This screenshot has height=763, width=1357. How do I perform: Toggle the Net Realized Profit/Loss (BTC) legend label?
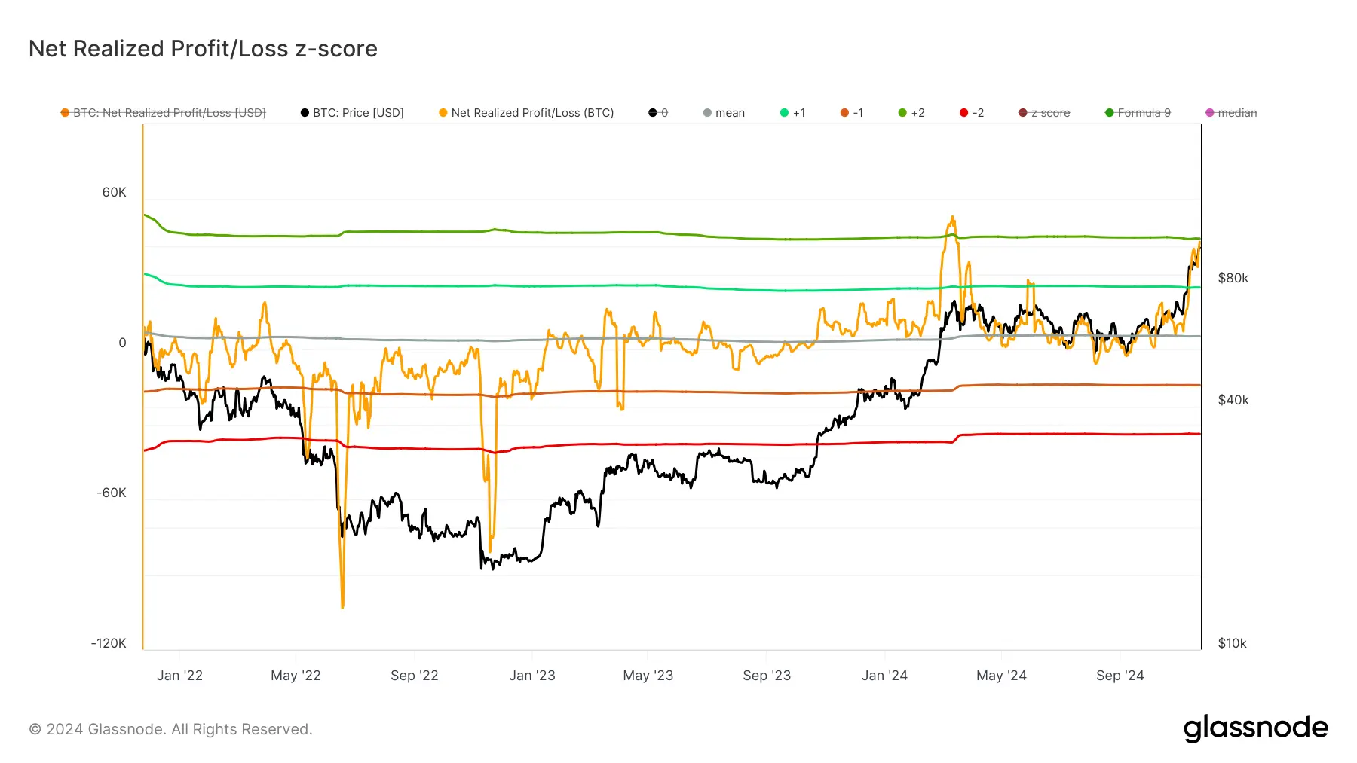[x=532, y=113]
